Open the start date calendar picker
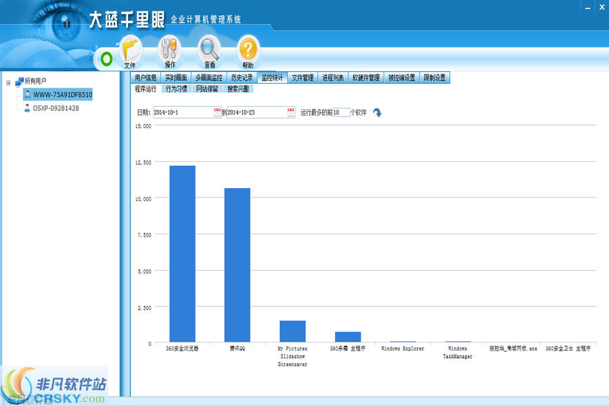Image resolution: width=609 pixels, height=406 pixels. tap(217, 112)
